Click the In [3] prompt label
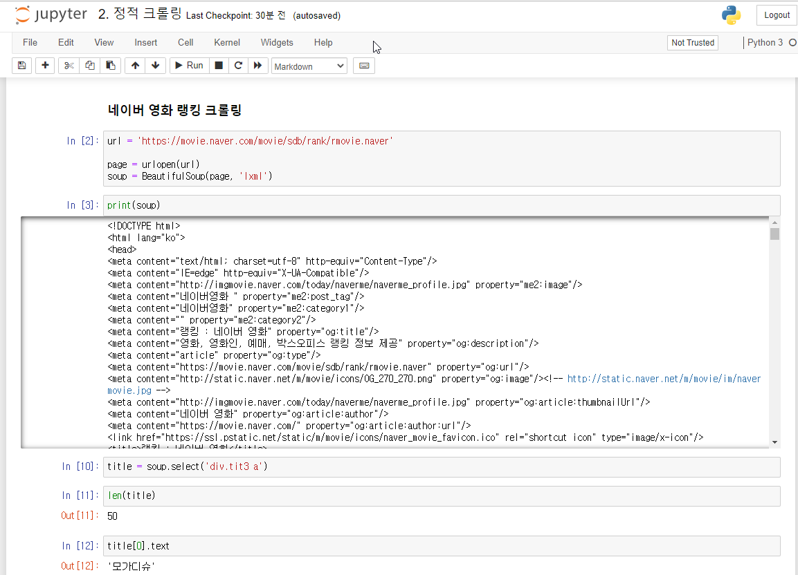Viewport: 798px width, 575px height. 82,205
